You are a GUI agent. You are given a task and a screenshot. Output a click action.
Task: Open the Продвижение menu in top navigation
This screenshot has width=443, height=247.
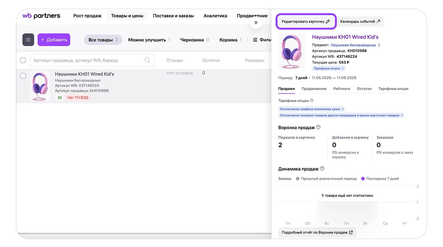(x=252, y=16)
